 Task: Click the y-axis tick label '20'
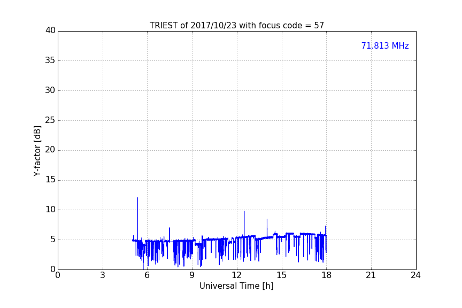point(50,149)
